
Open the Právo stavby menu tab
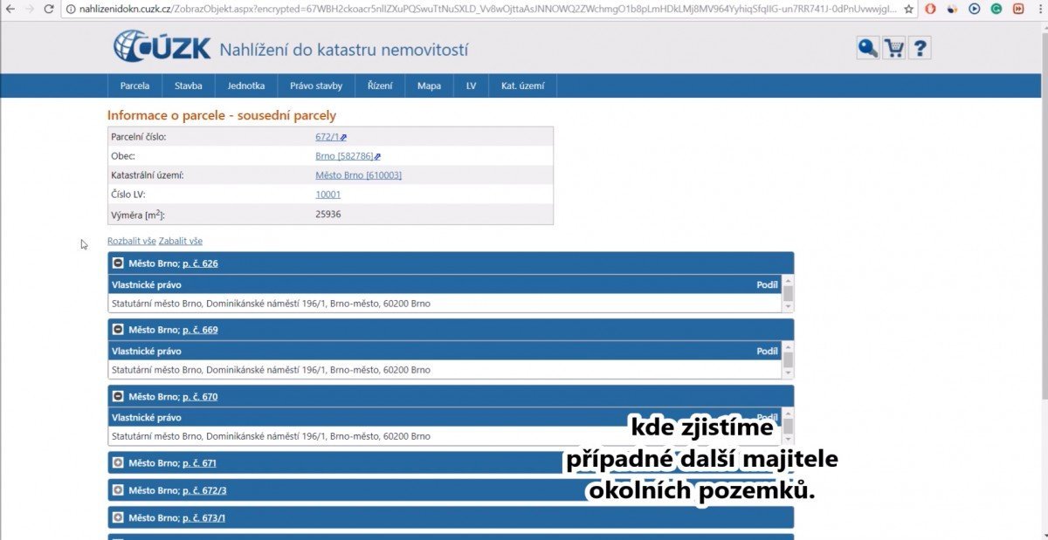(316, 85)
